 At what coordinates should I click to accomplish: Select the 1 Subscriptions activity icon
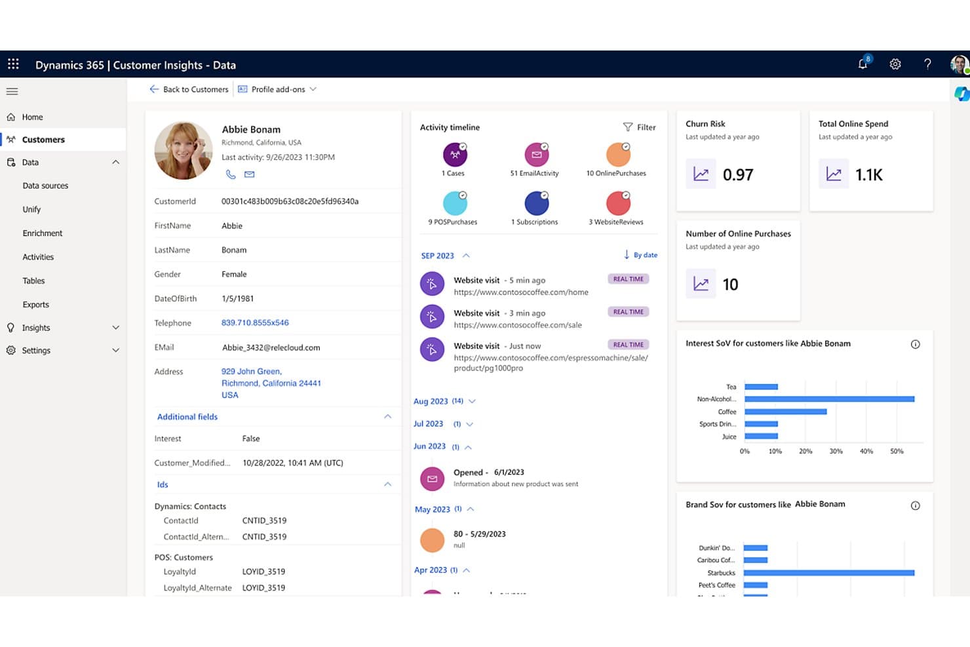(536, 203)
